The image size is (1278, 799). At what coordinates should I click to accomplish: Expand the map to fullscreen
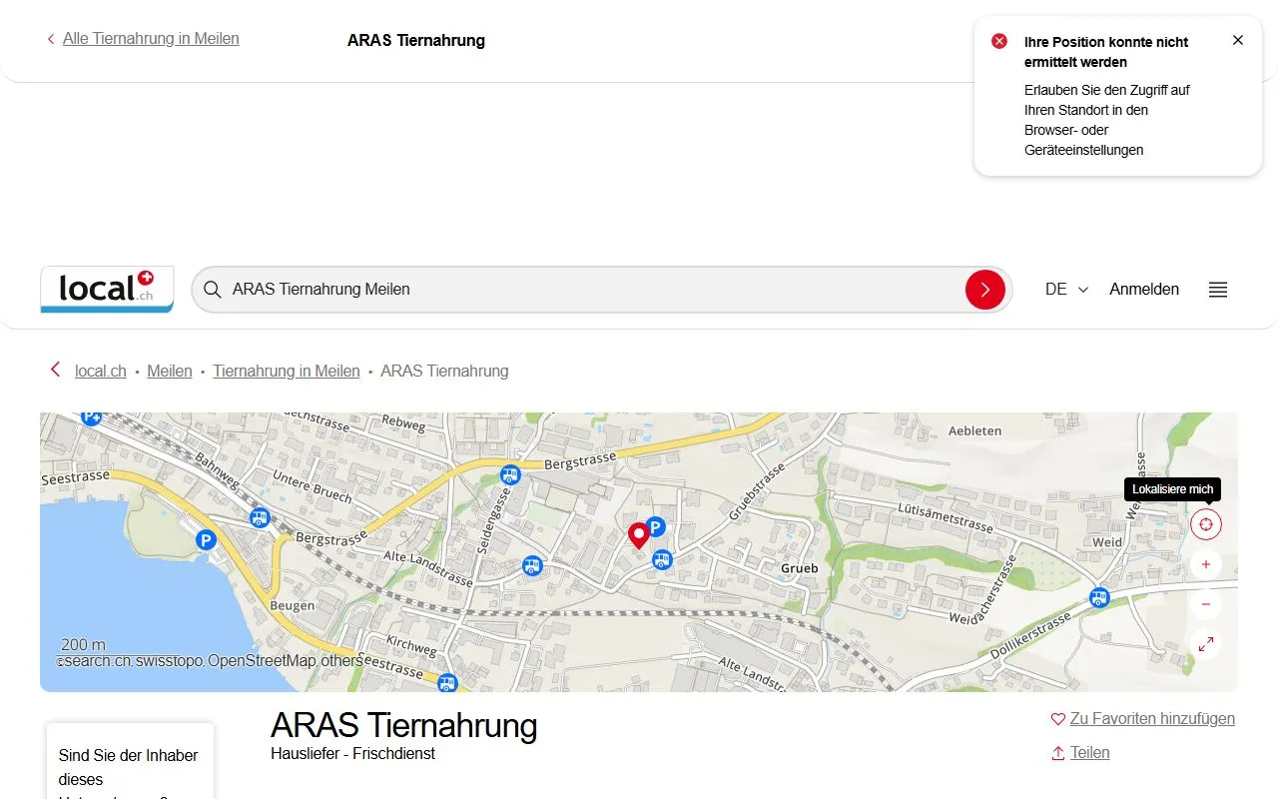(x=1205, y=644)
